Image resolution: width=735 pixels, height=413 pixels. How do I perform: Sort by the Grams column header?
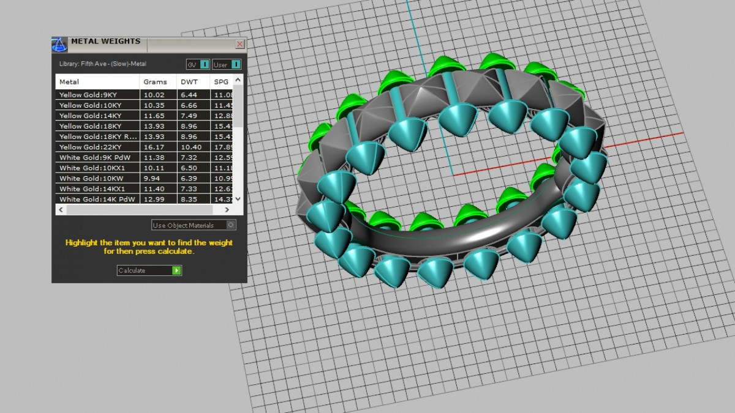pos(157,82)
